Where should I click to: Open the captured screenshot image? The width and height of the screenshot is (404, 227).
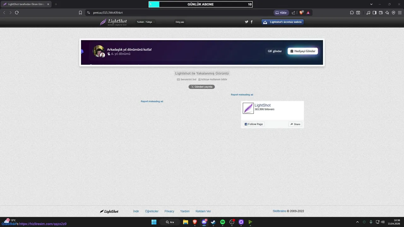[x=202, y=52]
